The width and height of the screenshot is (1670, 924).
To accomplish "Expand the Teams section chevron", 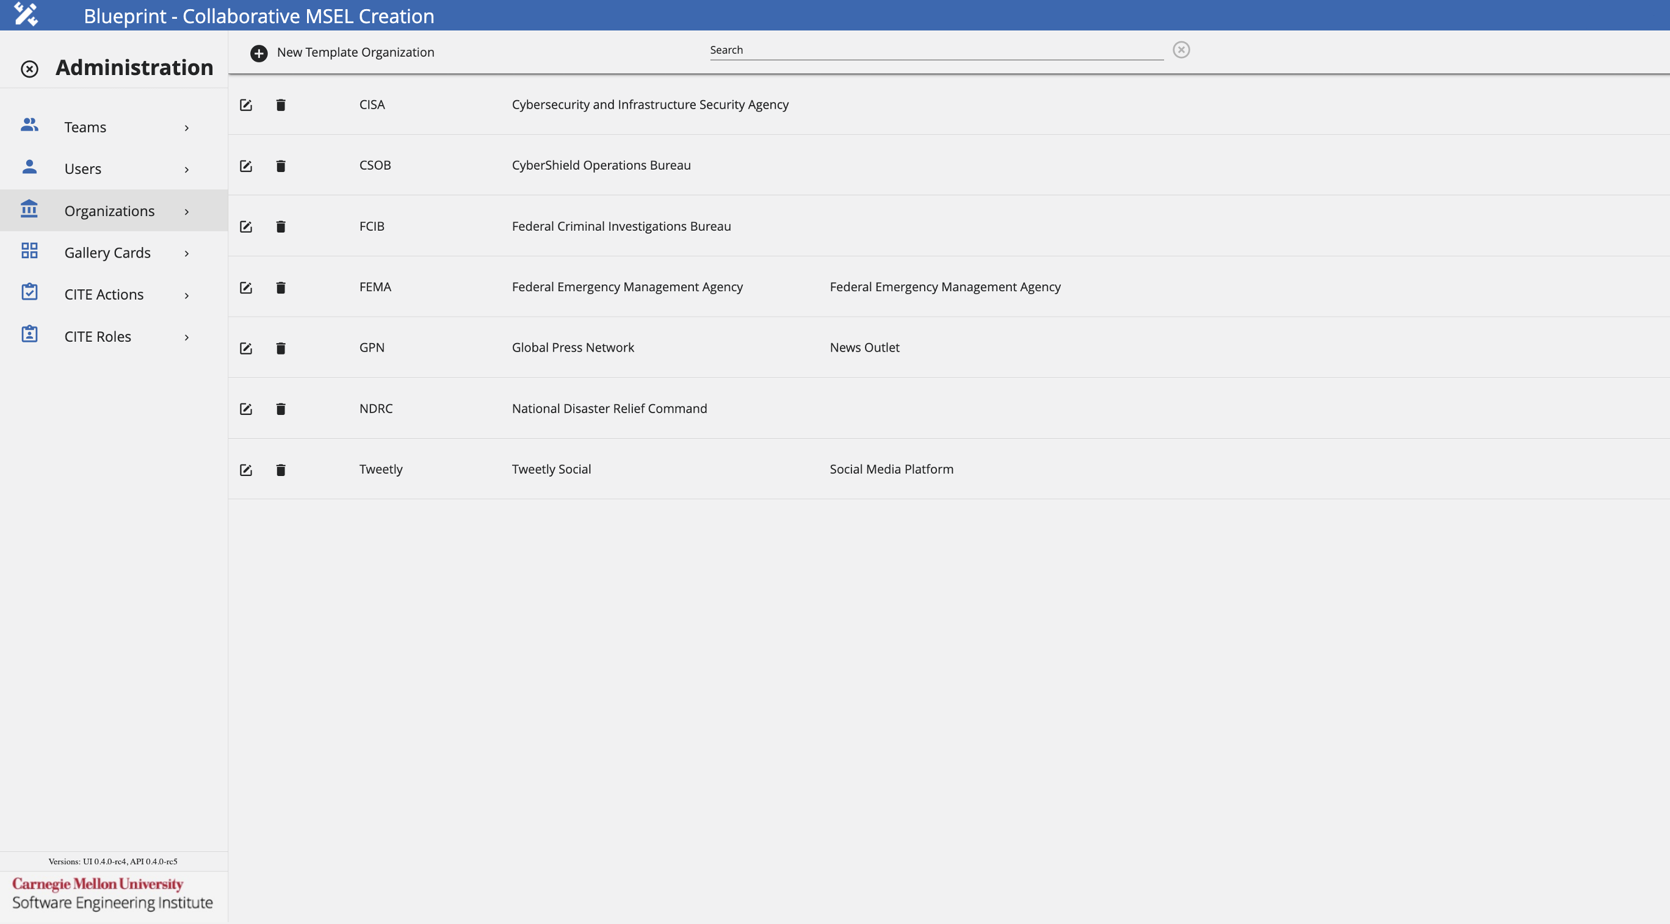I will [x=187, y=128].
